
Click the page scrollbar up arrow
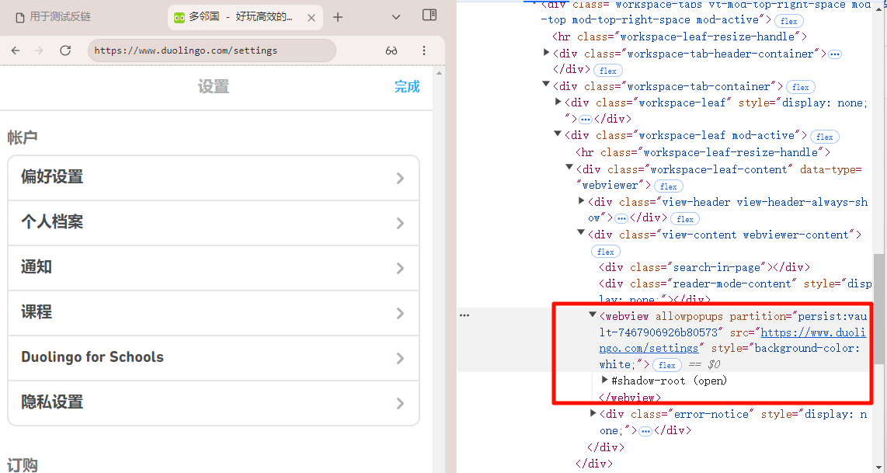[439, 73]
